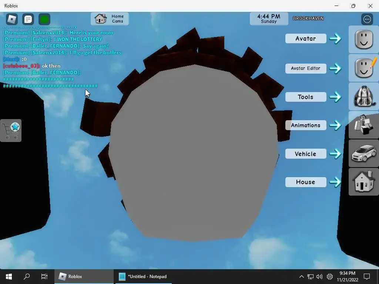The height and width of the screenshot is (284, 379).
Task: Click chat message "I WON THE LOTTERY"
Action: point(78,39)
